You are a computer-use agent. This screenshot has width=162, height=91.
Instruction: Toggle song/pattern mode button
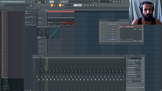(39, 2)
